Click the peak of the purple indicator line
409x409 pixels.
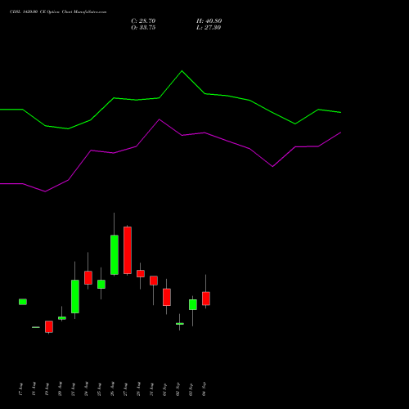click(x=160, y=119)
